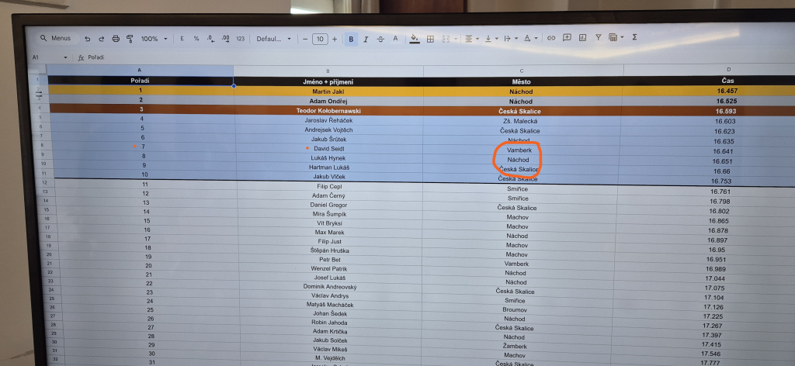Click the Filter views table icon
This screenshot has height=366, width=795.
[x=613, y=37]
